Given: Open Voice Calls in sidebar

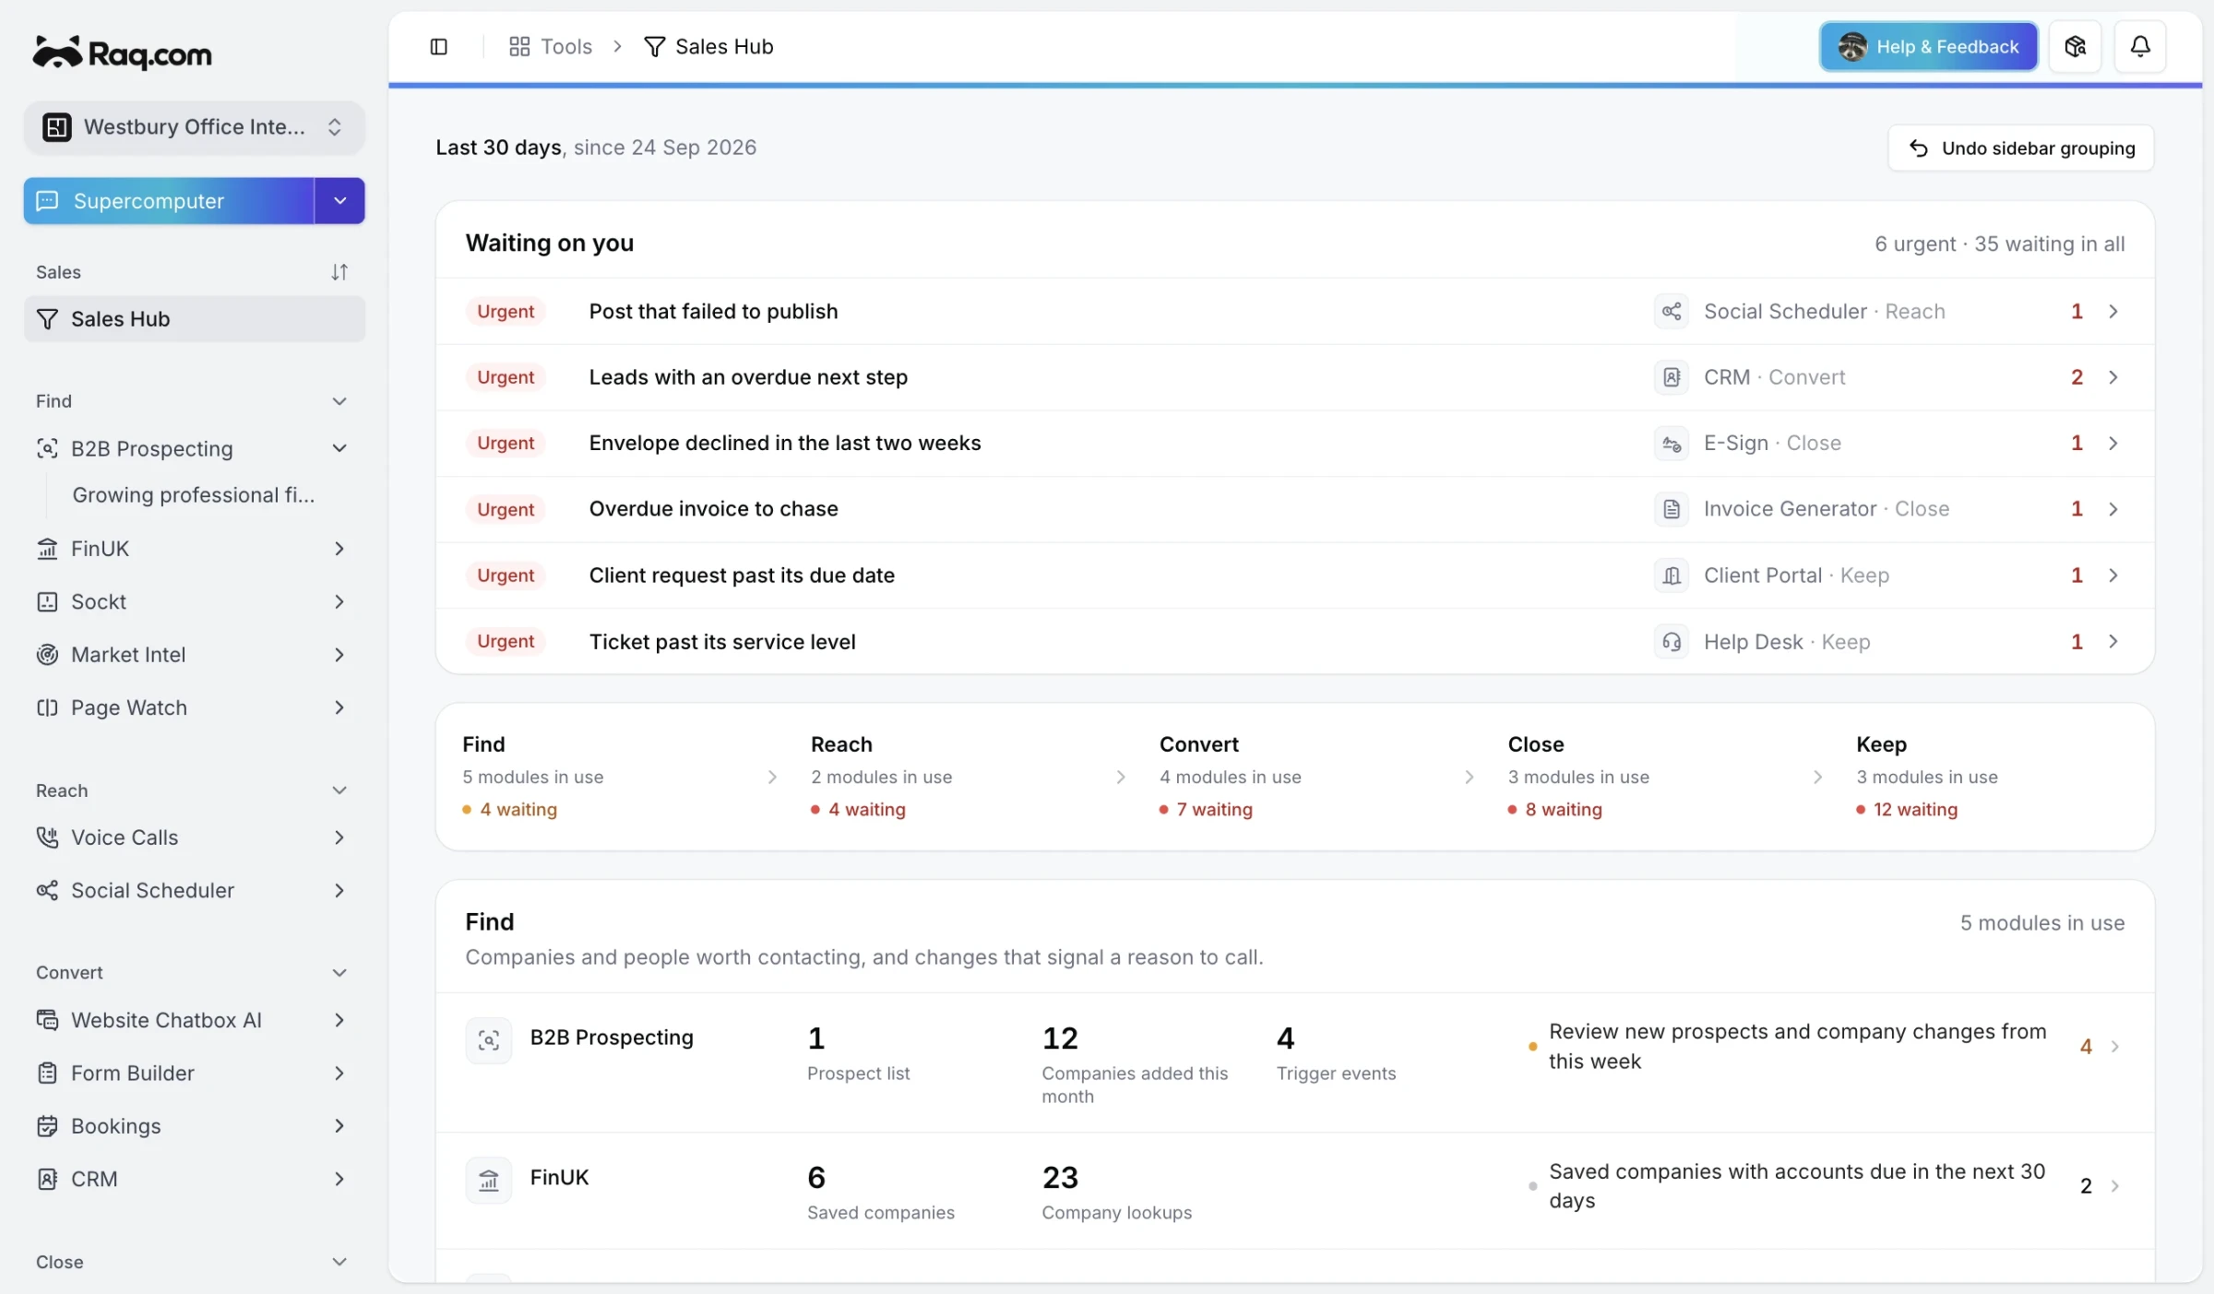Looking at the screenshot, I should [195, 837].
